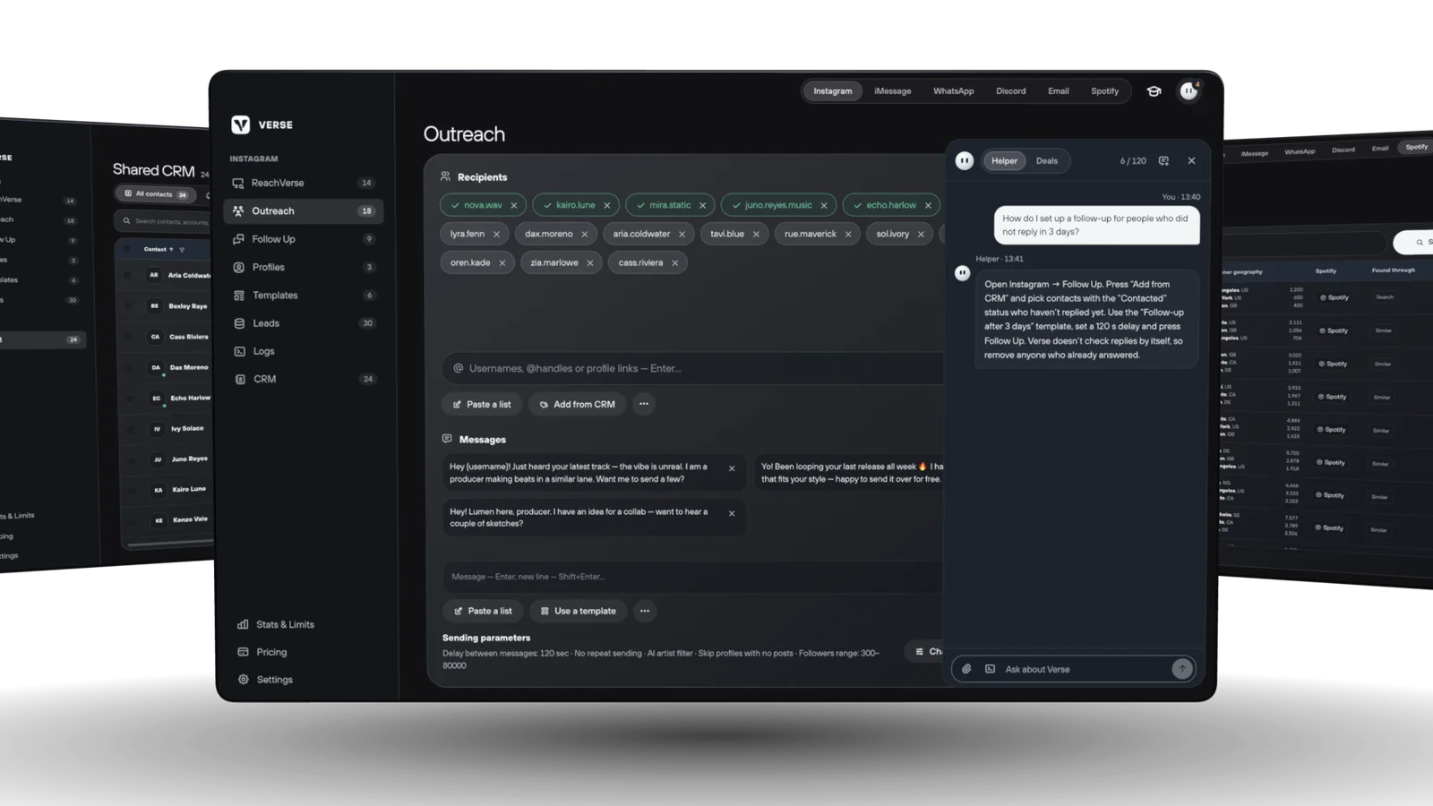Viewport: 1433px width, 806px height.
Task: Click the Verse logo in the sidebar
Action: tap(241, 124)
